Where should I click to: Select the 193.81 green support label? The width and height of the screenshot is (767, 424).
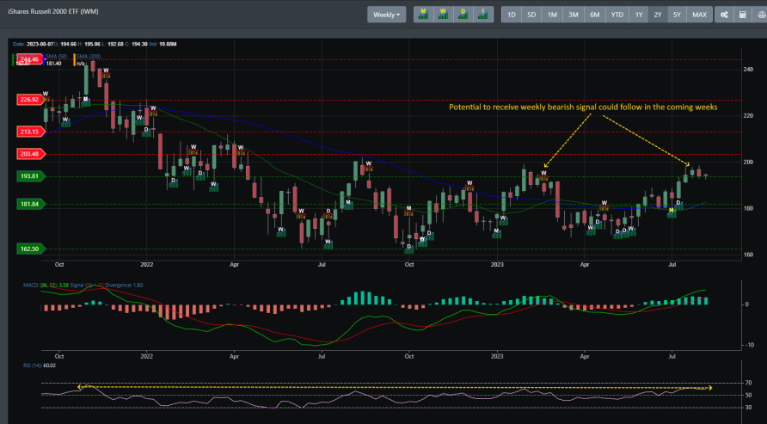pyautogui.click(x=30, y=176)
